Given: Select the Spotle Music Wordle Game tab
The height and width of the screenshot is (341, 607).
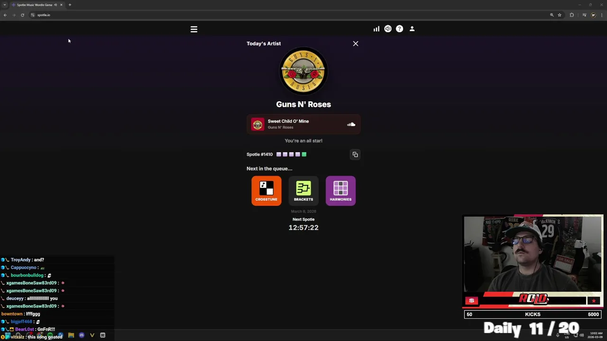Looking at the screenshot, I should (37, 5).
